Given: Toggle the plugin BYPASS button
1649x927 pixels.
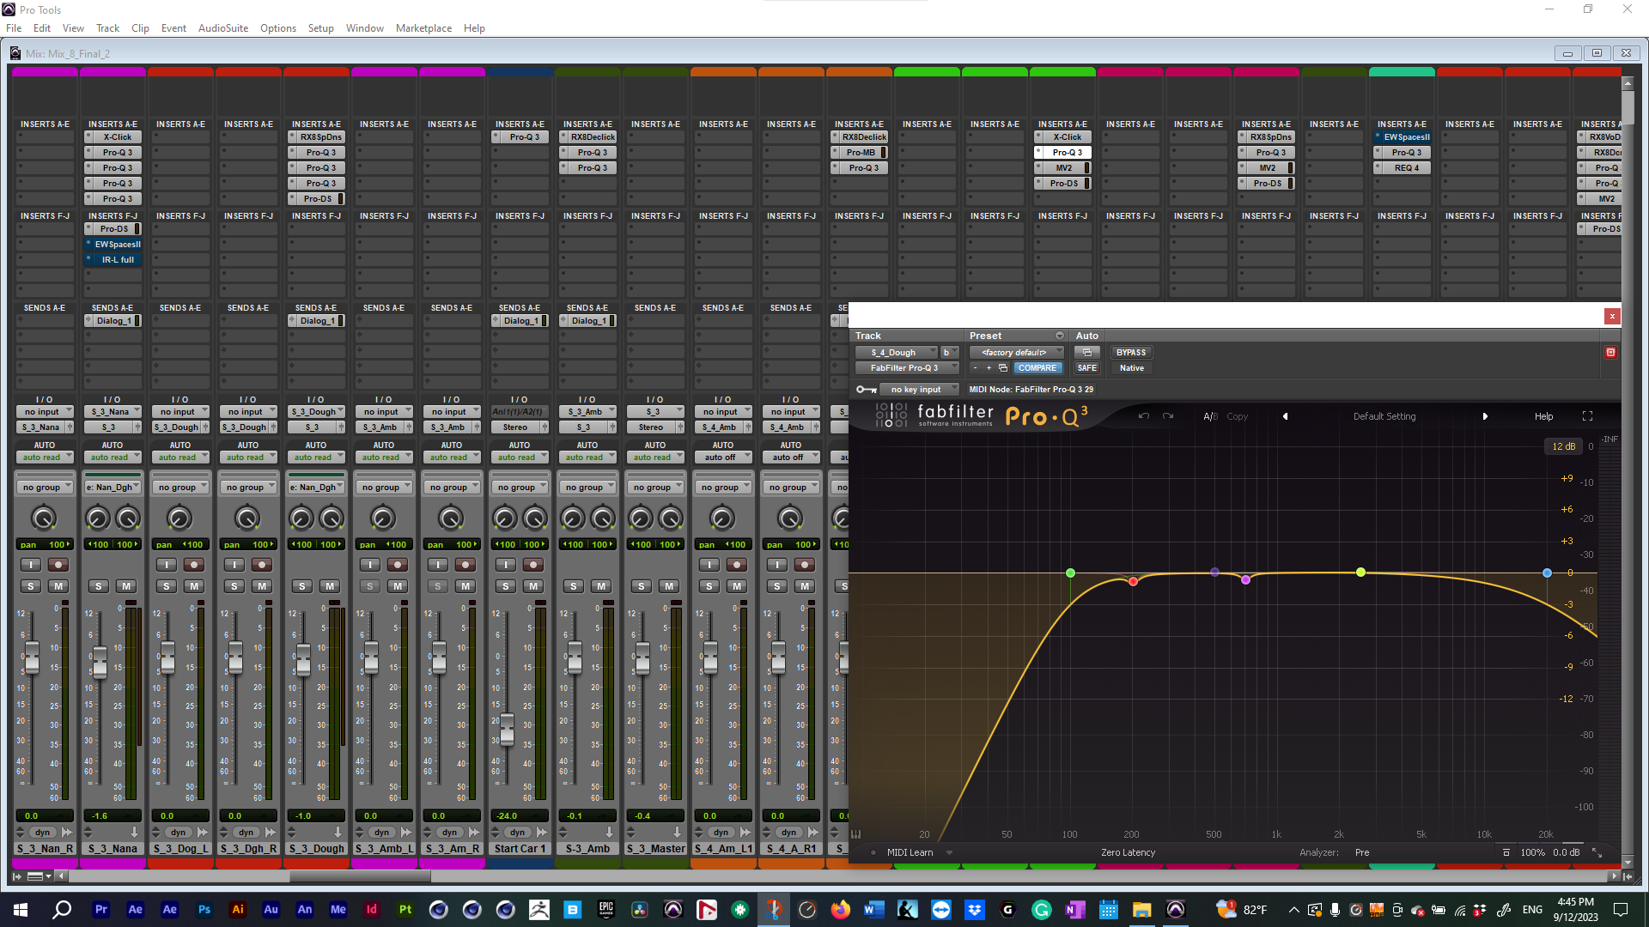Looking at the screenshot, I should 1130,353.
